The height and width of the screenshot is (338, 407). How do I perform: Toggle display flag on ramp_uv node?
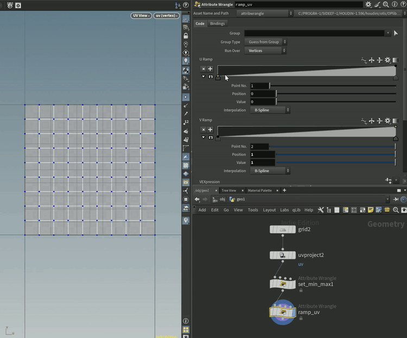(x=294, y=312)
